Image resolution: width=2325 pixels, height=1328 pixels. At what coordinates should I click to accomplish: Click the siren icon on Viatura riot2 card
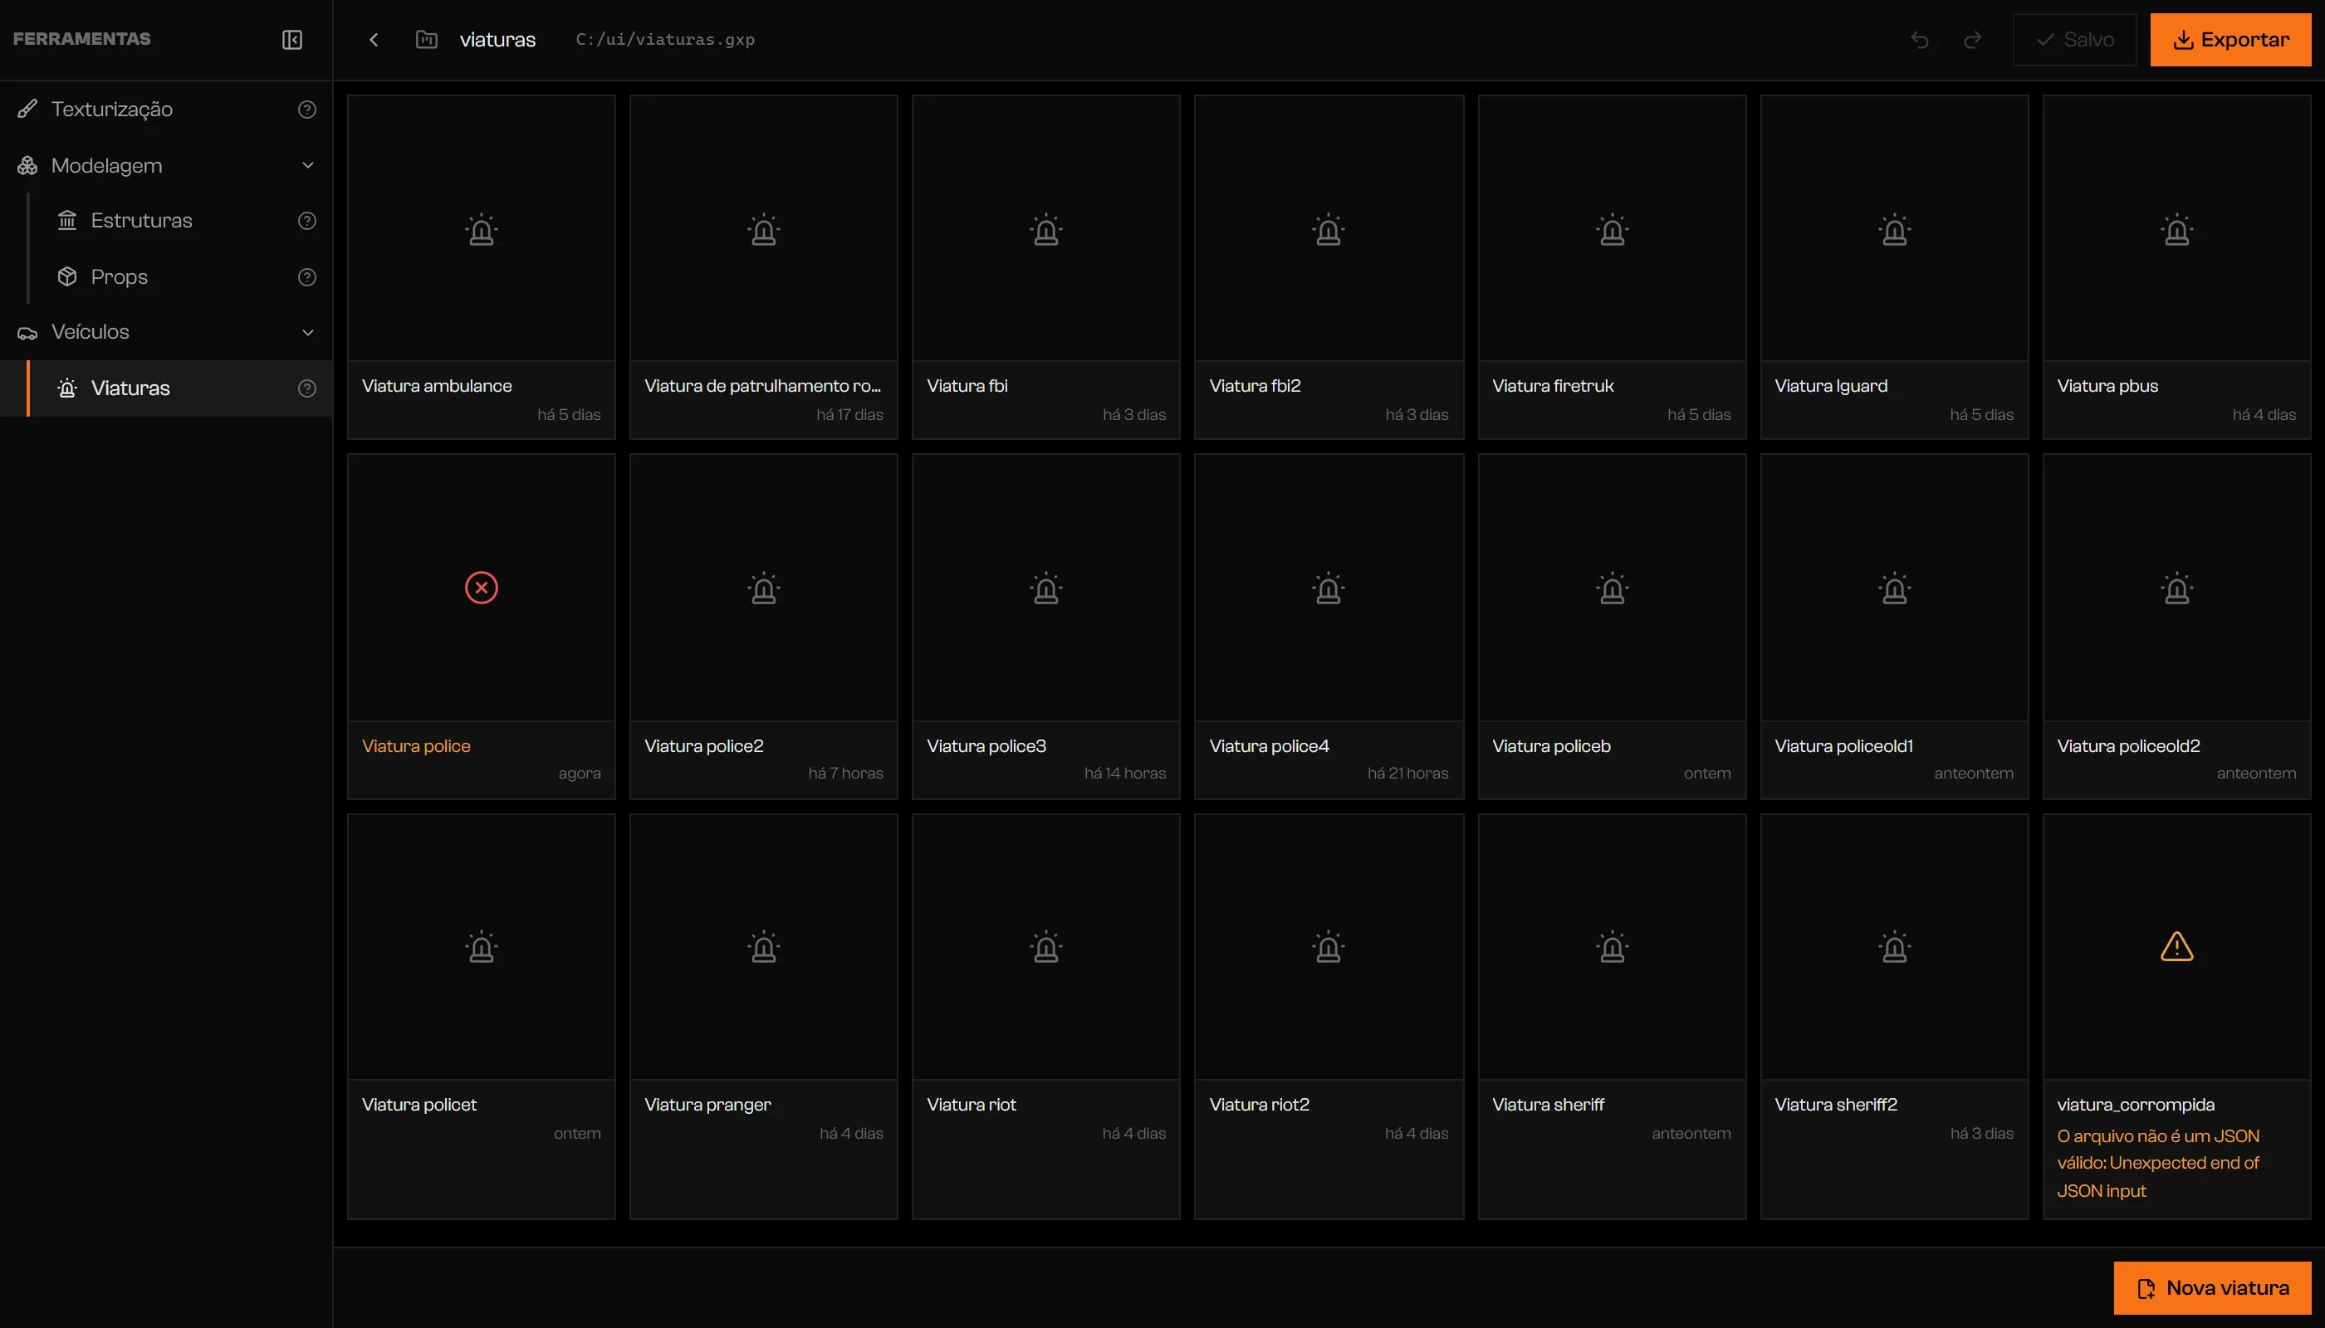(1329, 947)
